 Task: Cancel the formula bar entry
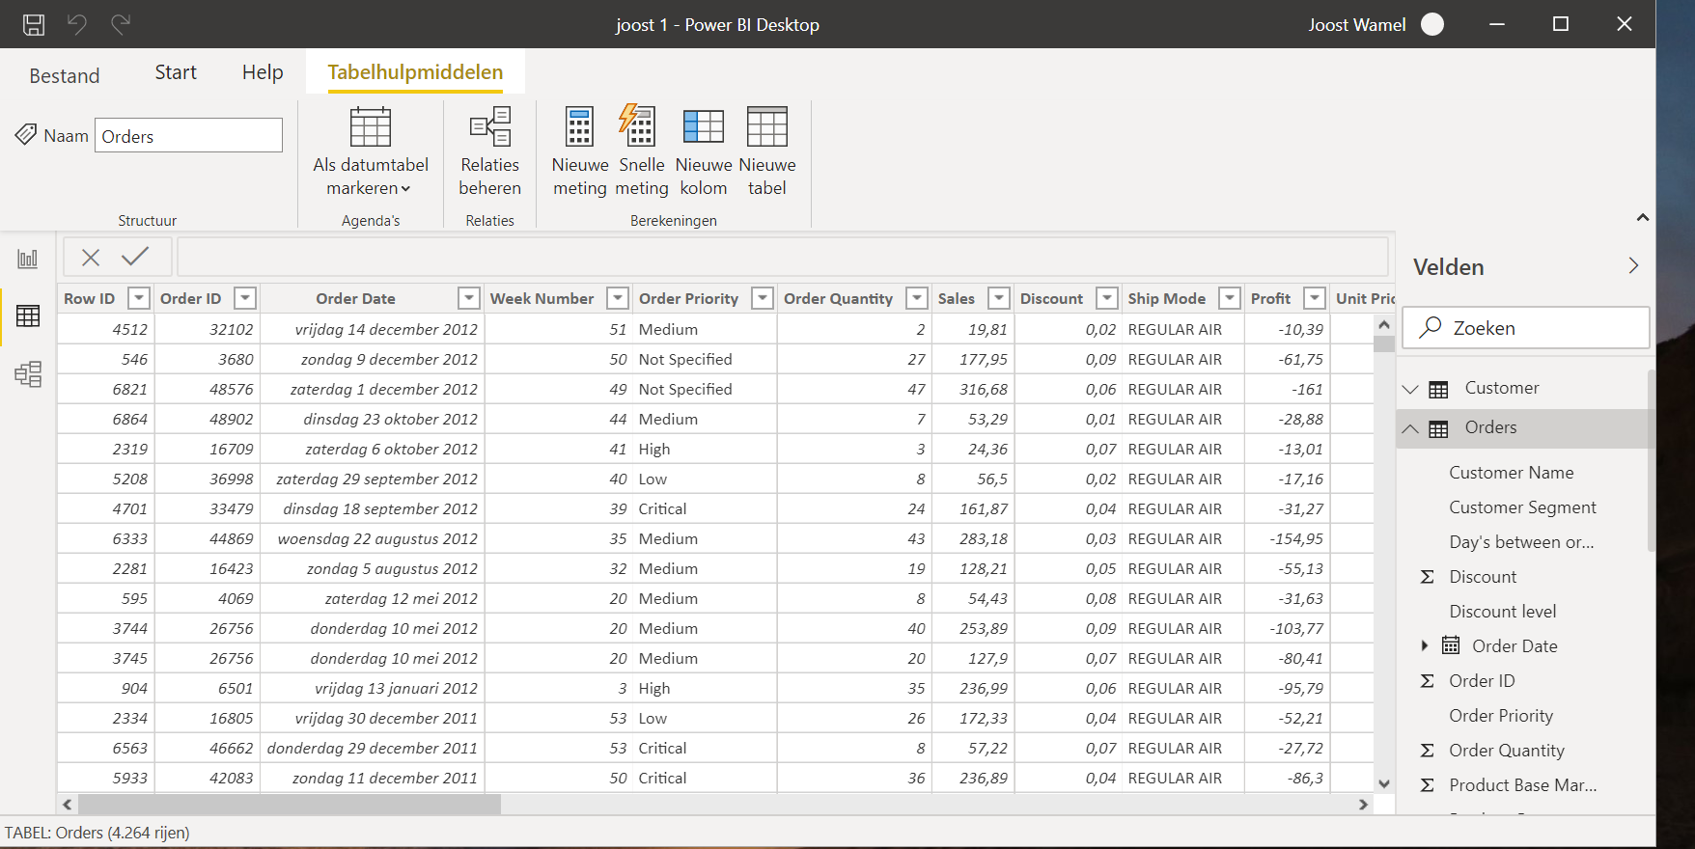click(x=91, y=258)
